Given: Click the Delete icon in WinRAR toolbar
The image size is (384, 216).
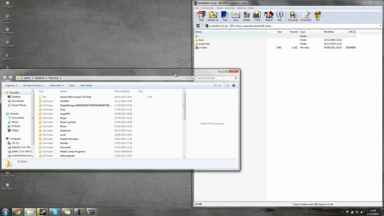Looking at the screenshot, I should pyautogui.click(x=247, y=16).
